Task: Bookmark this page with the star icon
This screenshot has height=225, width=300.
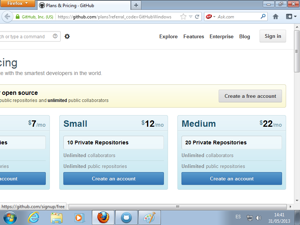Action: 183,17
